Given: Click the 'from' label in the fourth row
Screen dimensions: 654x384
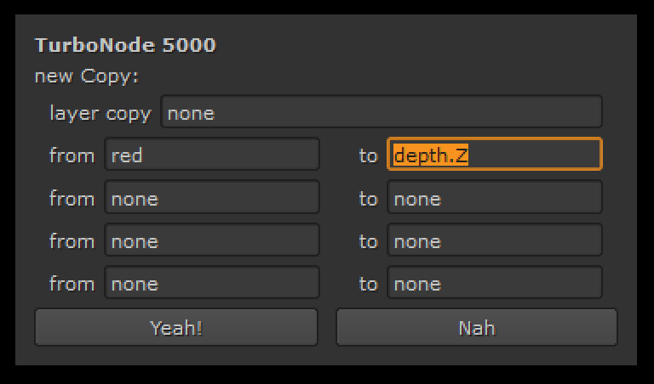Looking at the screenshot, I should (x=72, y=283).
